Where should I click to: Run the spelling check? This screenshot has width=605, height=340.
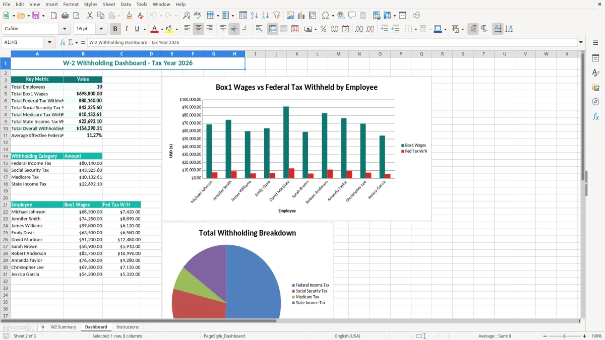[x=198, y=16]
